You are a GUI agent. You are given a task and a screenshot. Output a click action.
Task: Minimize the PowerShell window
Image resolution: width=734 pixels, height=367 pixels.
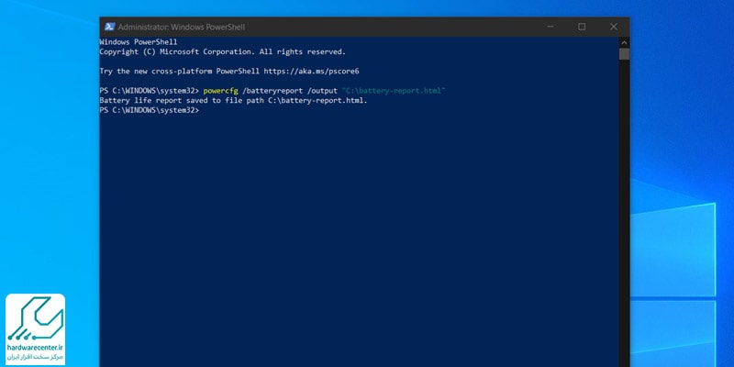click(550, 27)
